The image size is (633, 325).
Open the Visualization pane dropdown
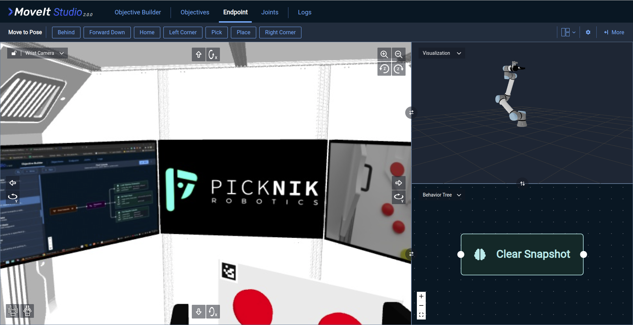[x=442, y=53]
